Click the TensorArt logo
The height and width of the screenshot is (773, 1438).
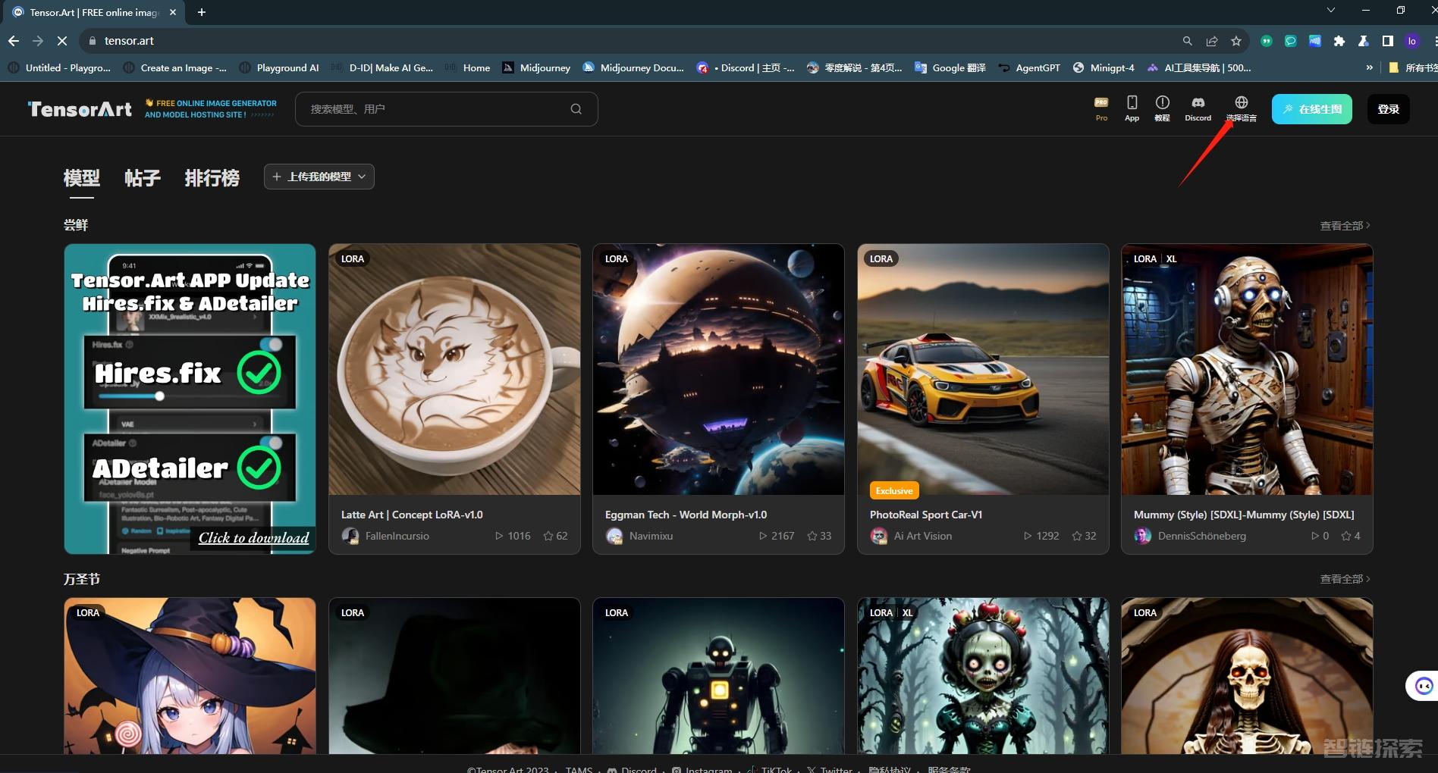click(x=80, y=109)
